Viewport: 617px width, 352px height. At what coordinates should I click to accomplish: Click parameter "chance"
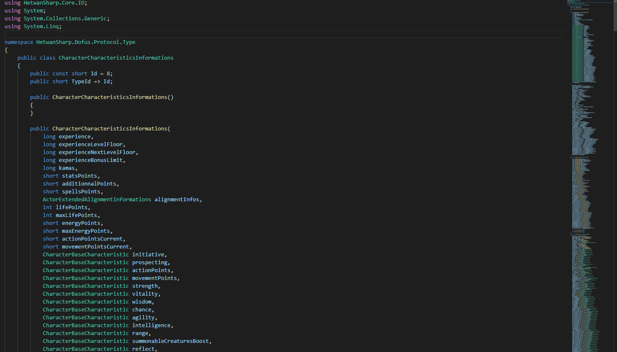pos(142,310)
